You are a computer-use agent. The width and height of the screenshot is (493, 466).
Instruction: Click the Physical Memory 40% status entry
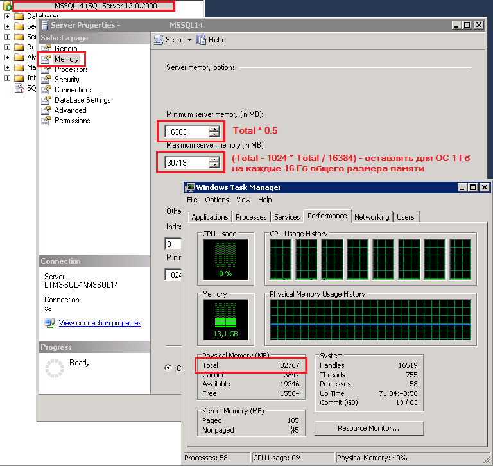(372, 458)
